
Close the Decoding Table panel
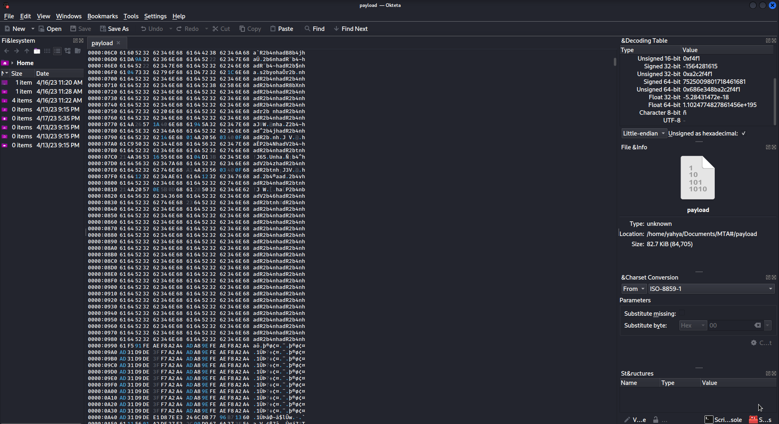pyautogui.click(x=774, y=41)
